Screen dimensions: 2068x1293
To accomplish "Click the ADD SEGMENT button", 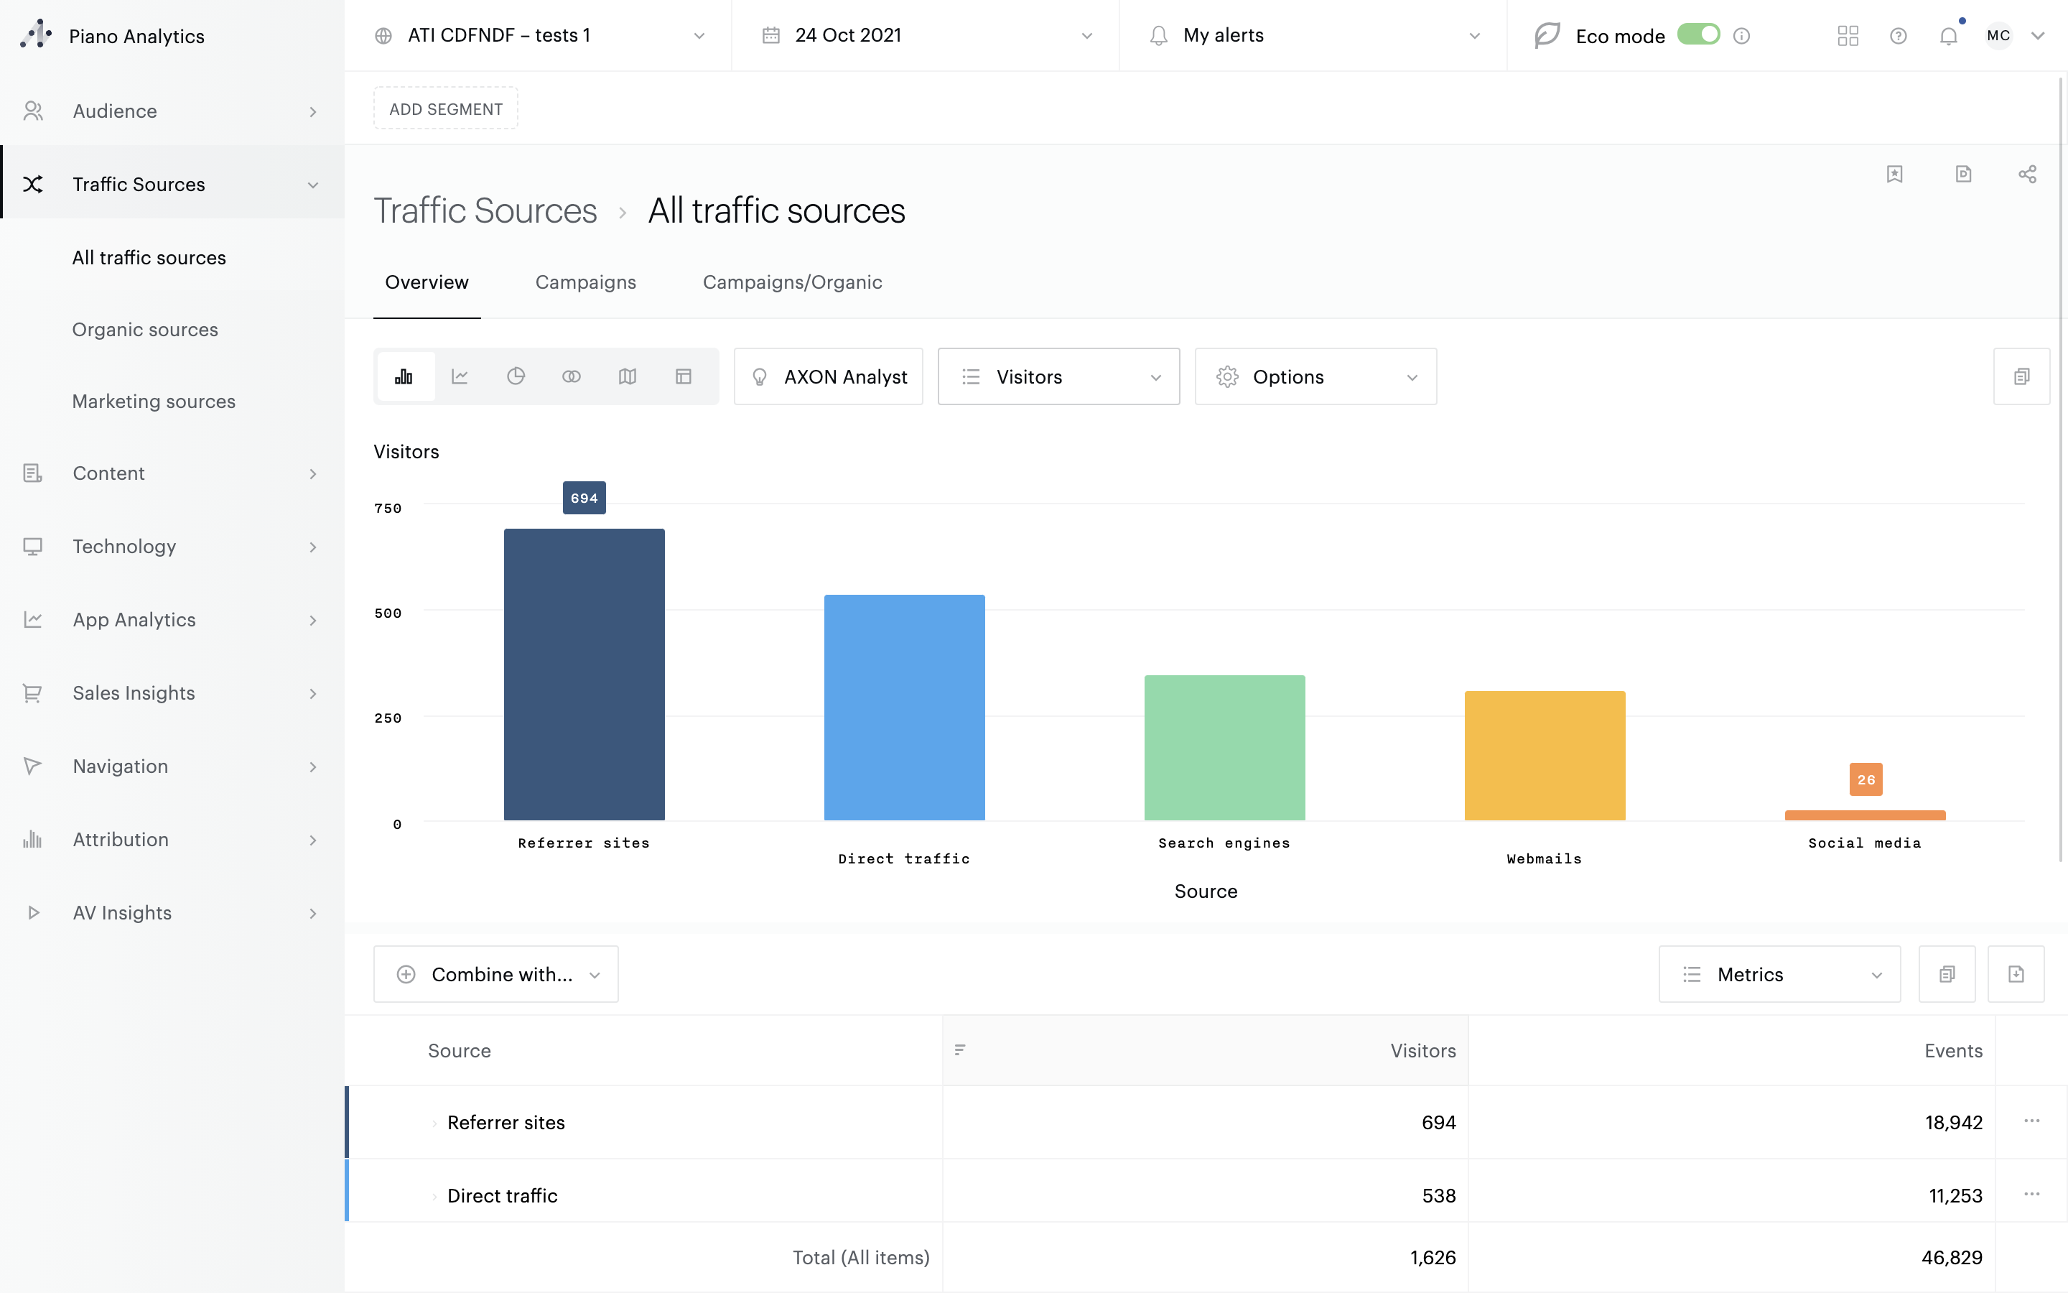I will pyautogui.click(x=445, y=108).
